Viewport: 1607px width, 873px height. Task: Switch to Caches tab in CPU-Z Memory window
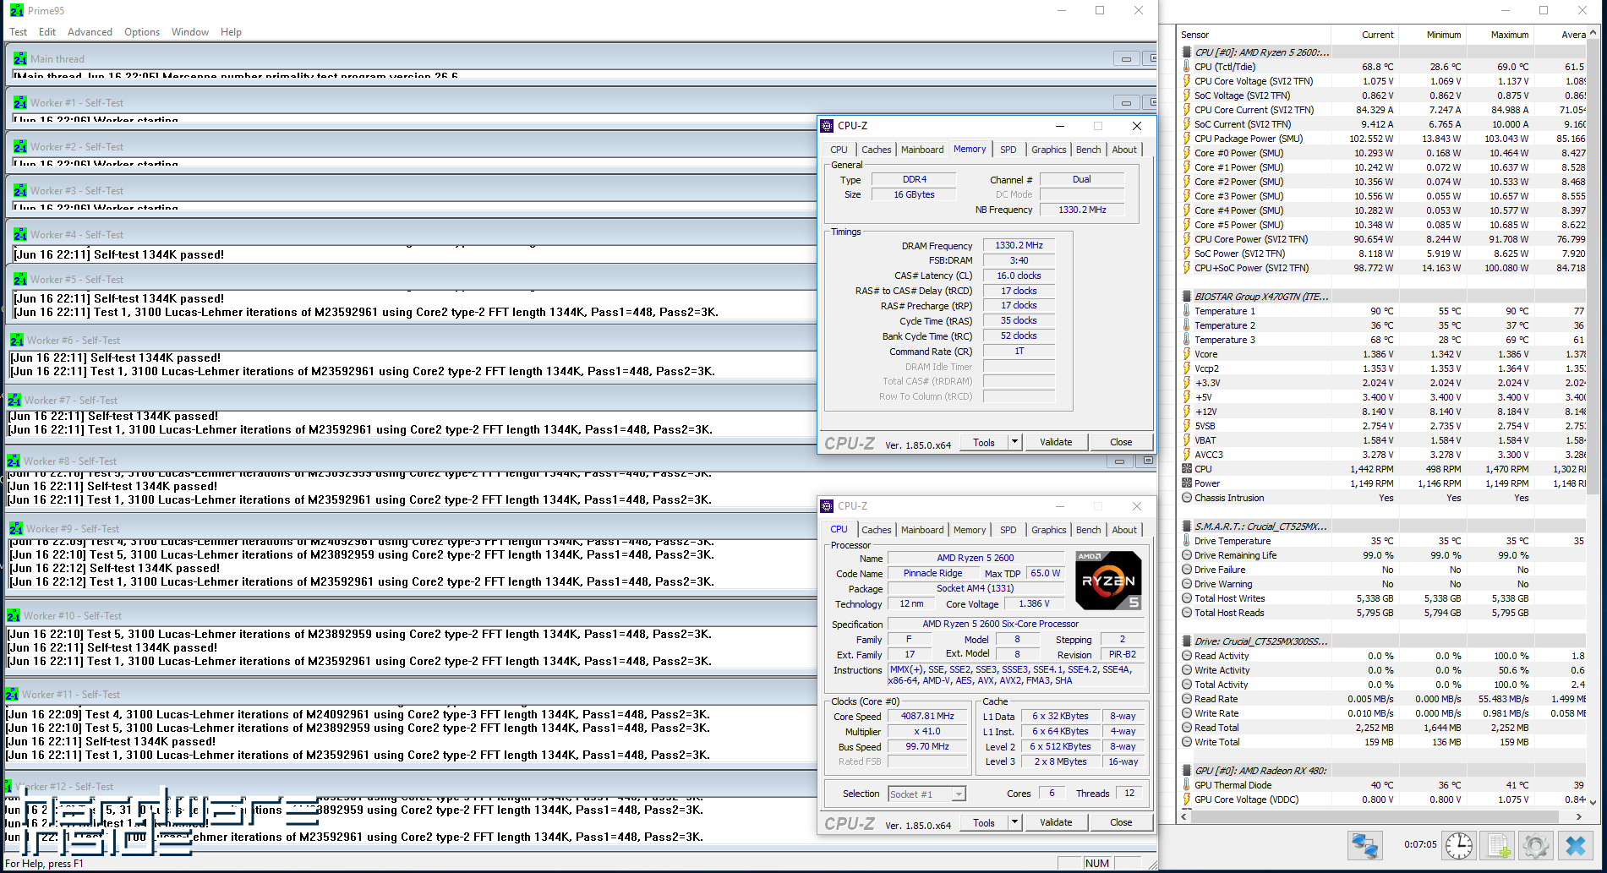877,150
